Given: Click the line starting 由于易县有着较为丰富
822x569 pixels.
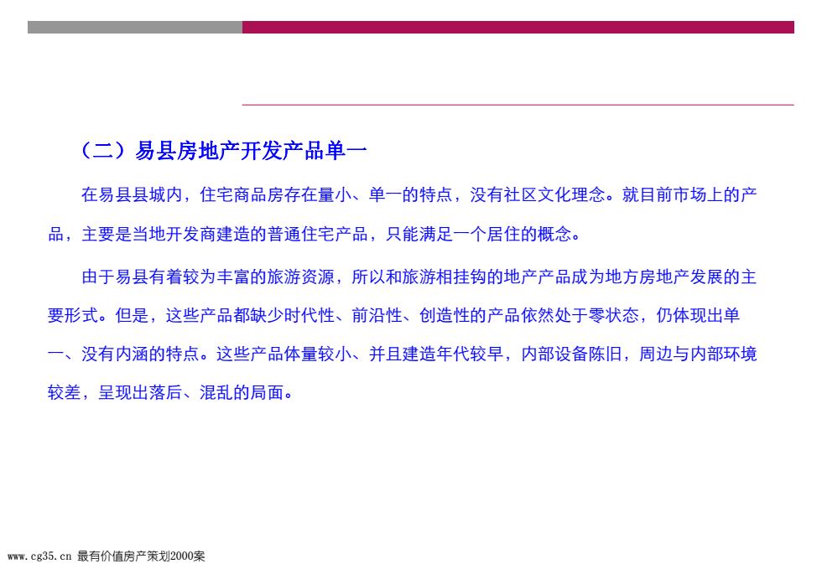Looking at the screenshot, I should point(419,277).
